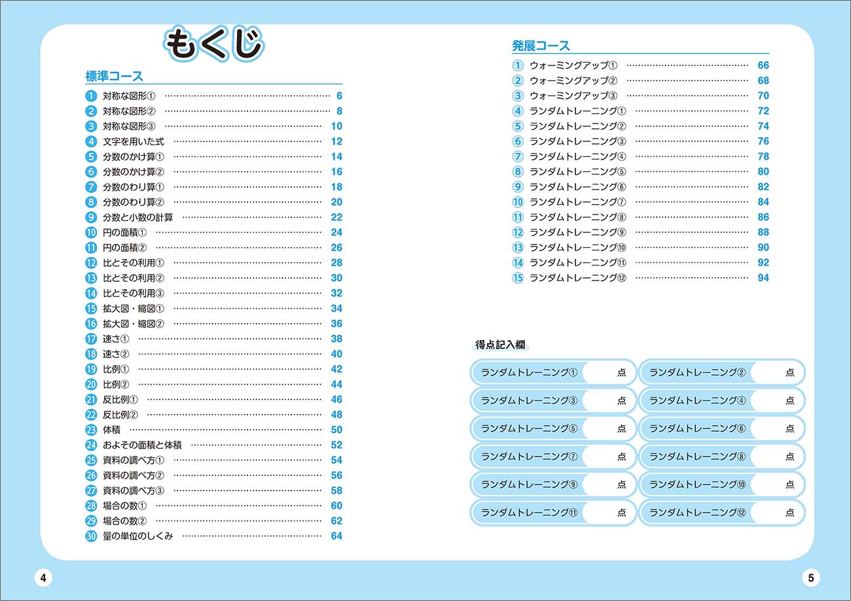Click page number 78 for ランダムトレーニング④

click(x=763, y=156)
